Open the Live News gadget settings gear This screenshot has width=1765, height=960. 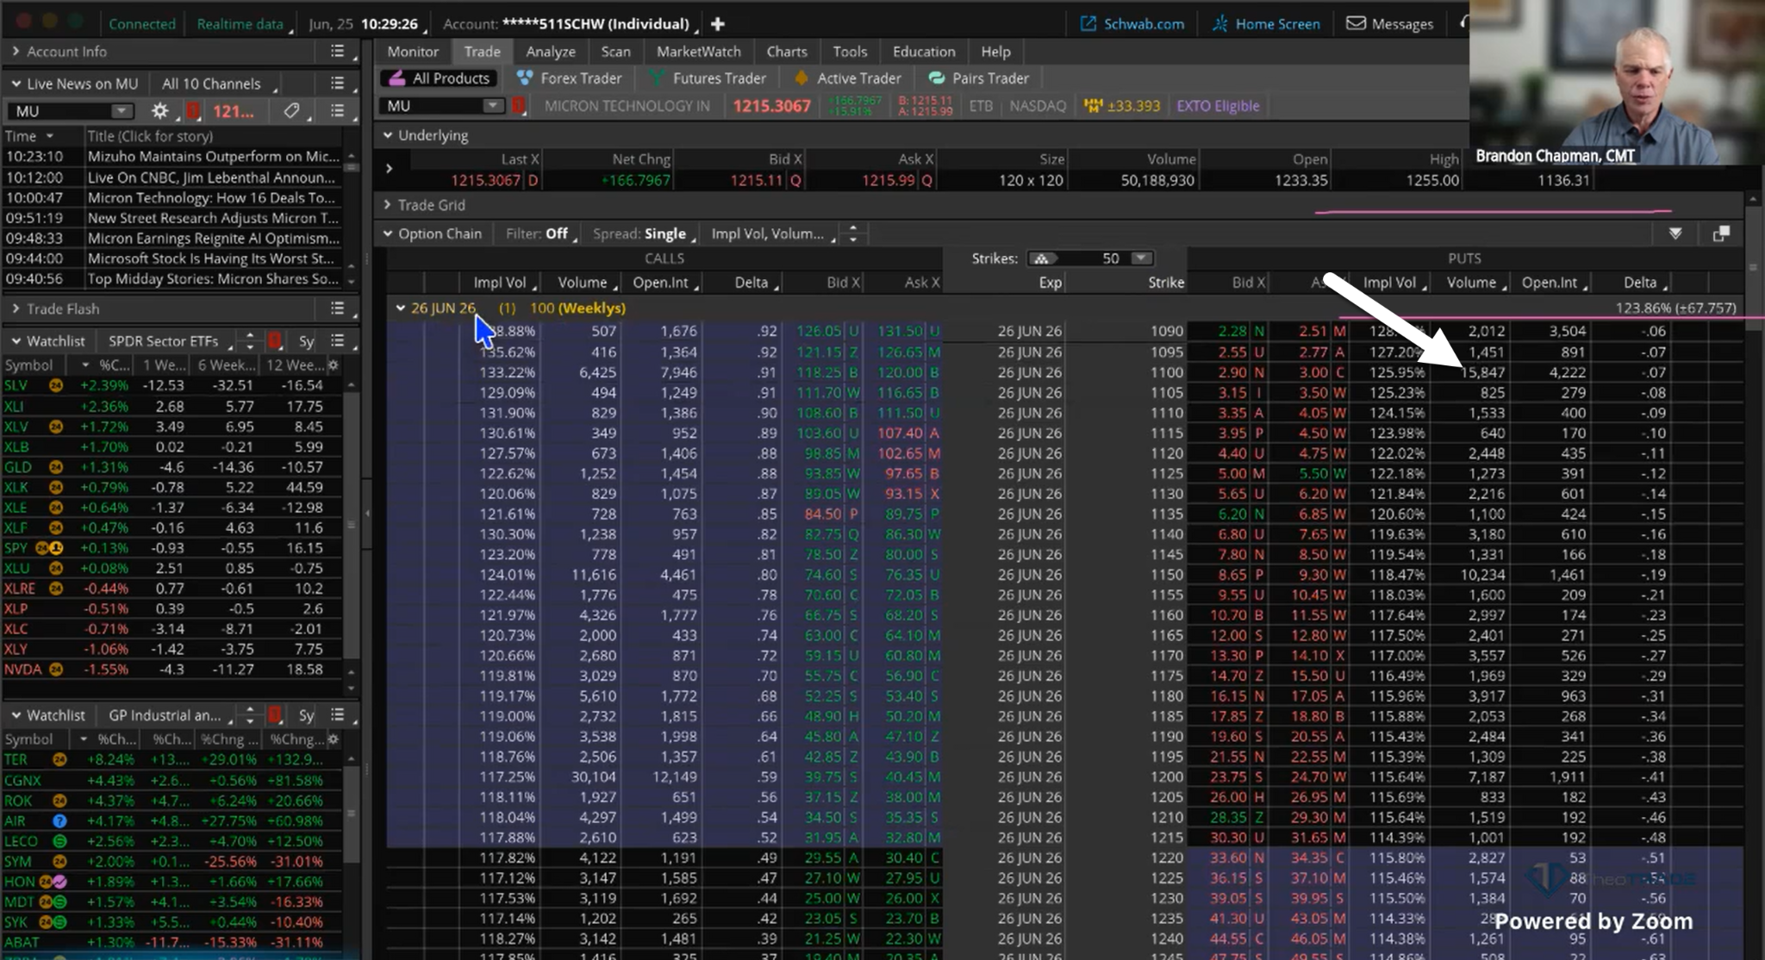coord(159,111)
